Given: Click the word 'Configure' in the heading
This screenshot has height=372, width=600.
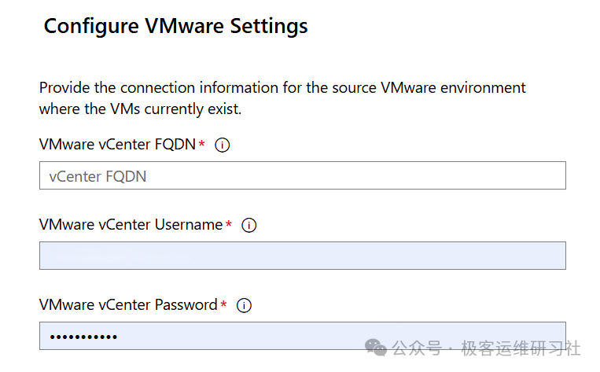Looking at the screenshot, I should 92,26.
